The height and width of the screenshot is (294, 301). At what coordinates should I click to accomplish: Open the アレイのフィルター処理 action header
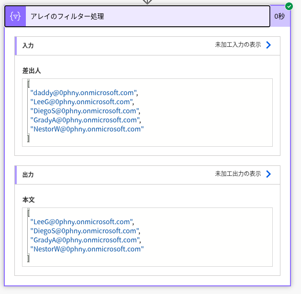pos(137,16)
